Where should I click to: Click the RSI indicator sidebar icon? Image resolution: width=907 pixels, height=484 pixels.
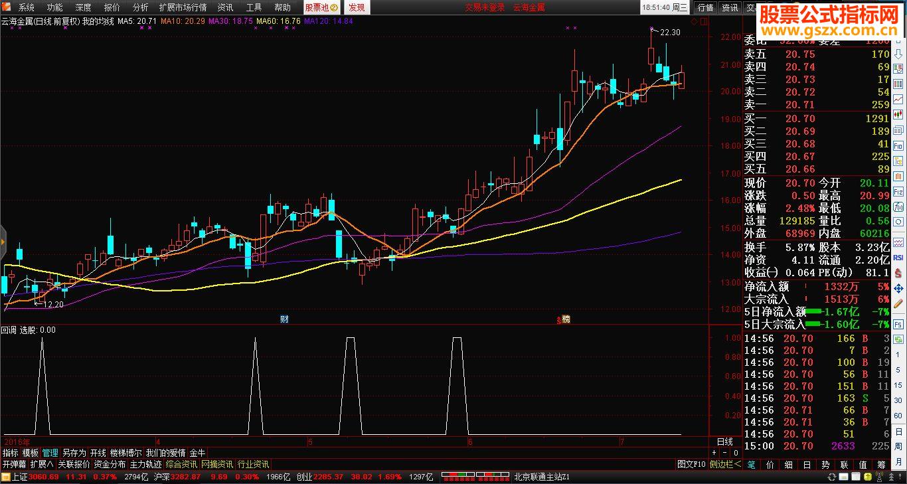(898, 258)
